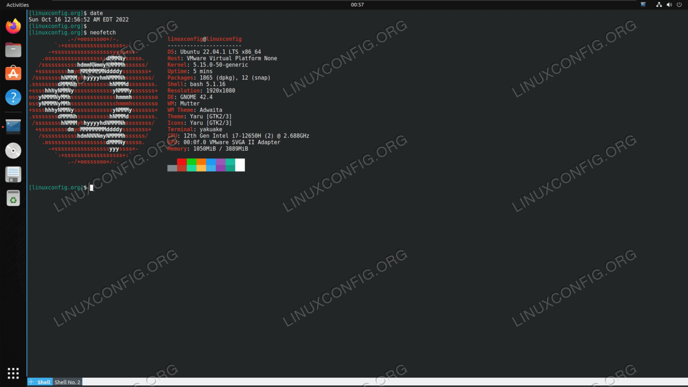Click the 'linuxconfig@linuxconfig' header line
Screen dimensions: 688x387
point(205,39)
